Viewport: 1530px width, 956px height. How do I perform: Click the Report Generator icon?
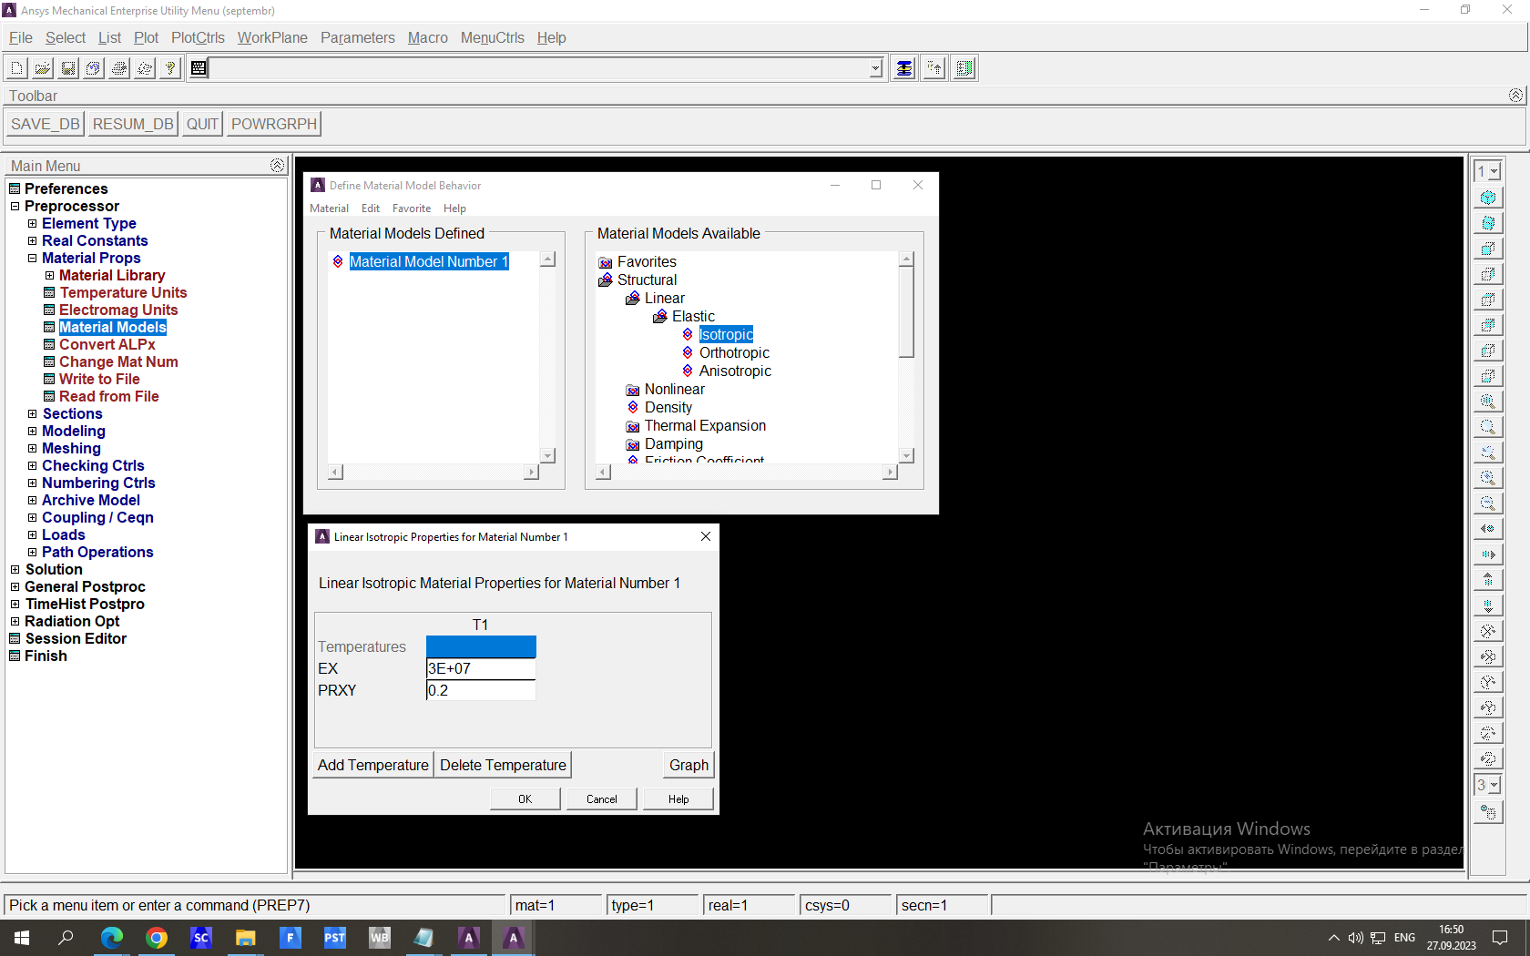(x=145, y=68)
